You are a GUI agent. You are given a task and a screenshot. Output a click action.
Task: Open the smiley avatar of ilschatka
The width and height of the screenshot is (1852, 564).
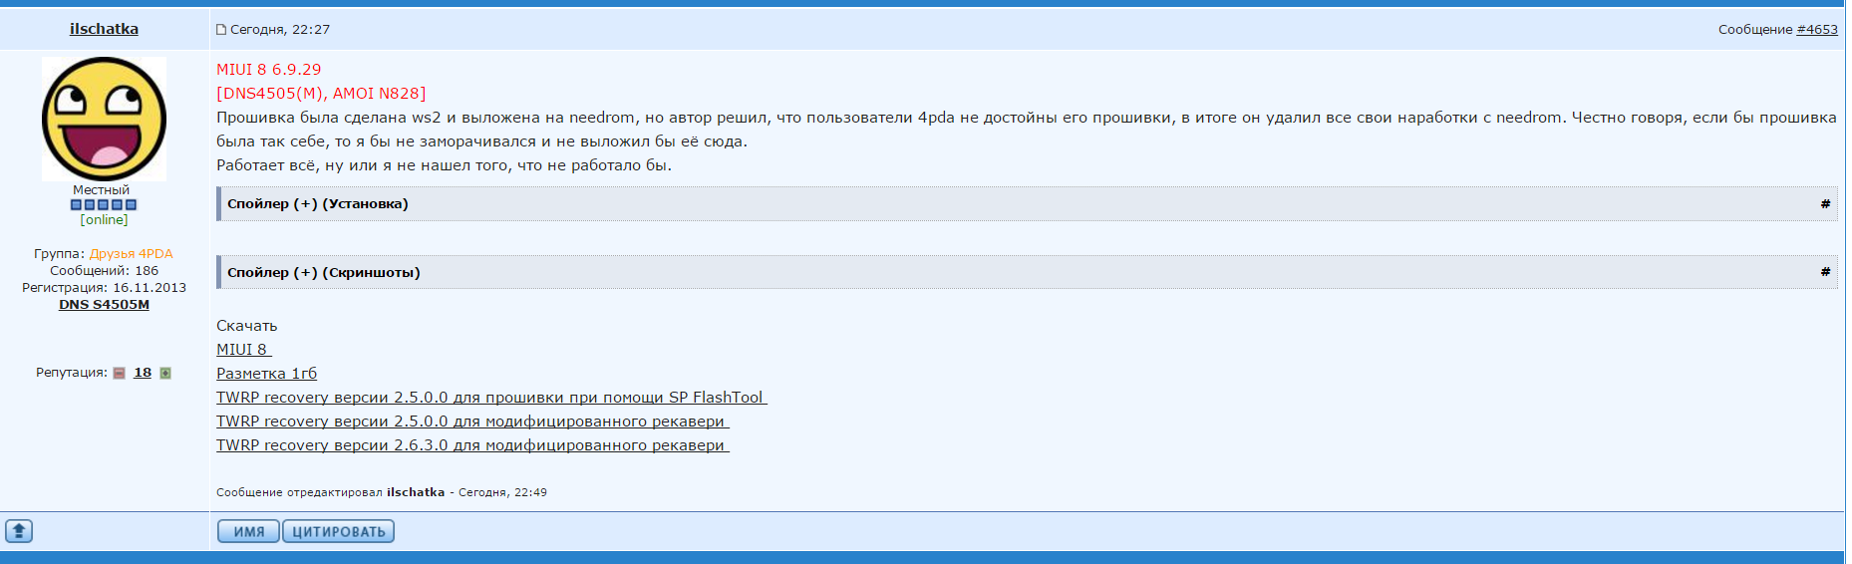click(x=104, y=119)
